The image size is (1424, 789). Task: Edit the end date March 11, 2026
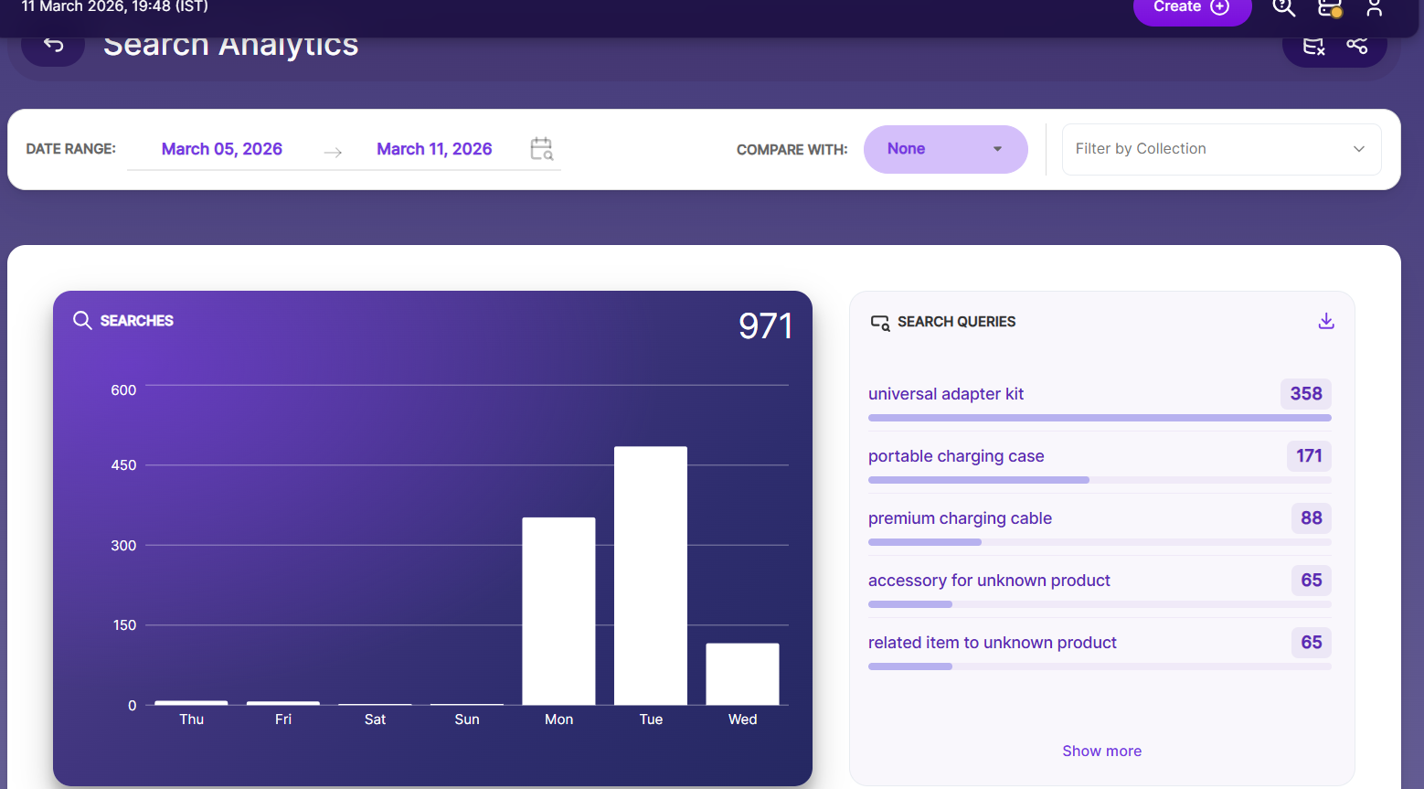coord(434,149)
